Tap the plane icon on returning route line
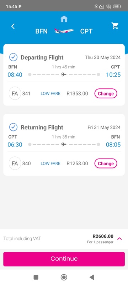This screenshot has width=128, height=285. [64, 144]
